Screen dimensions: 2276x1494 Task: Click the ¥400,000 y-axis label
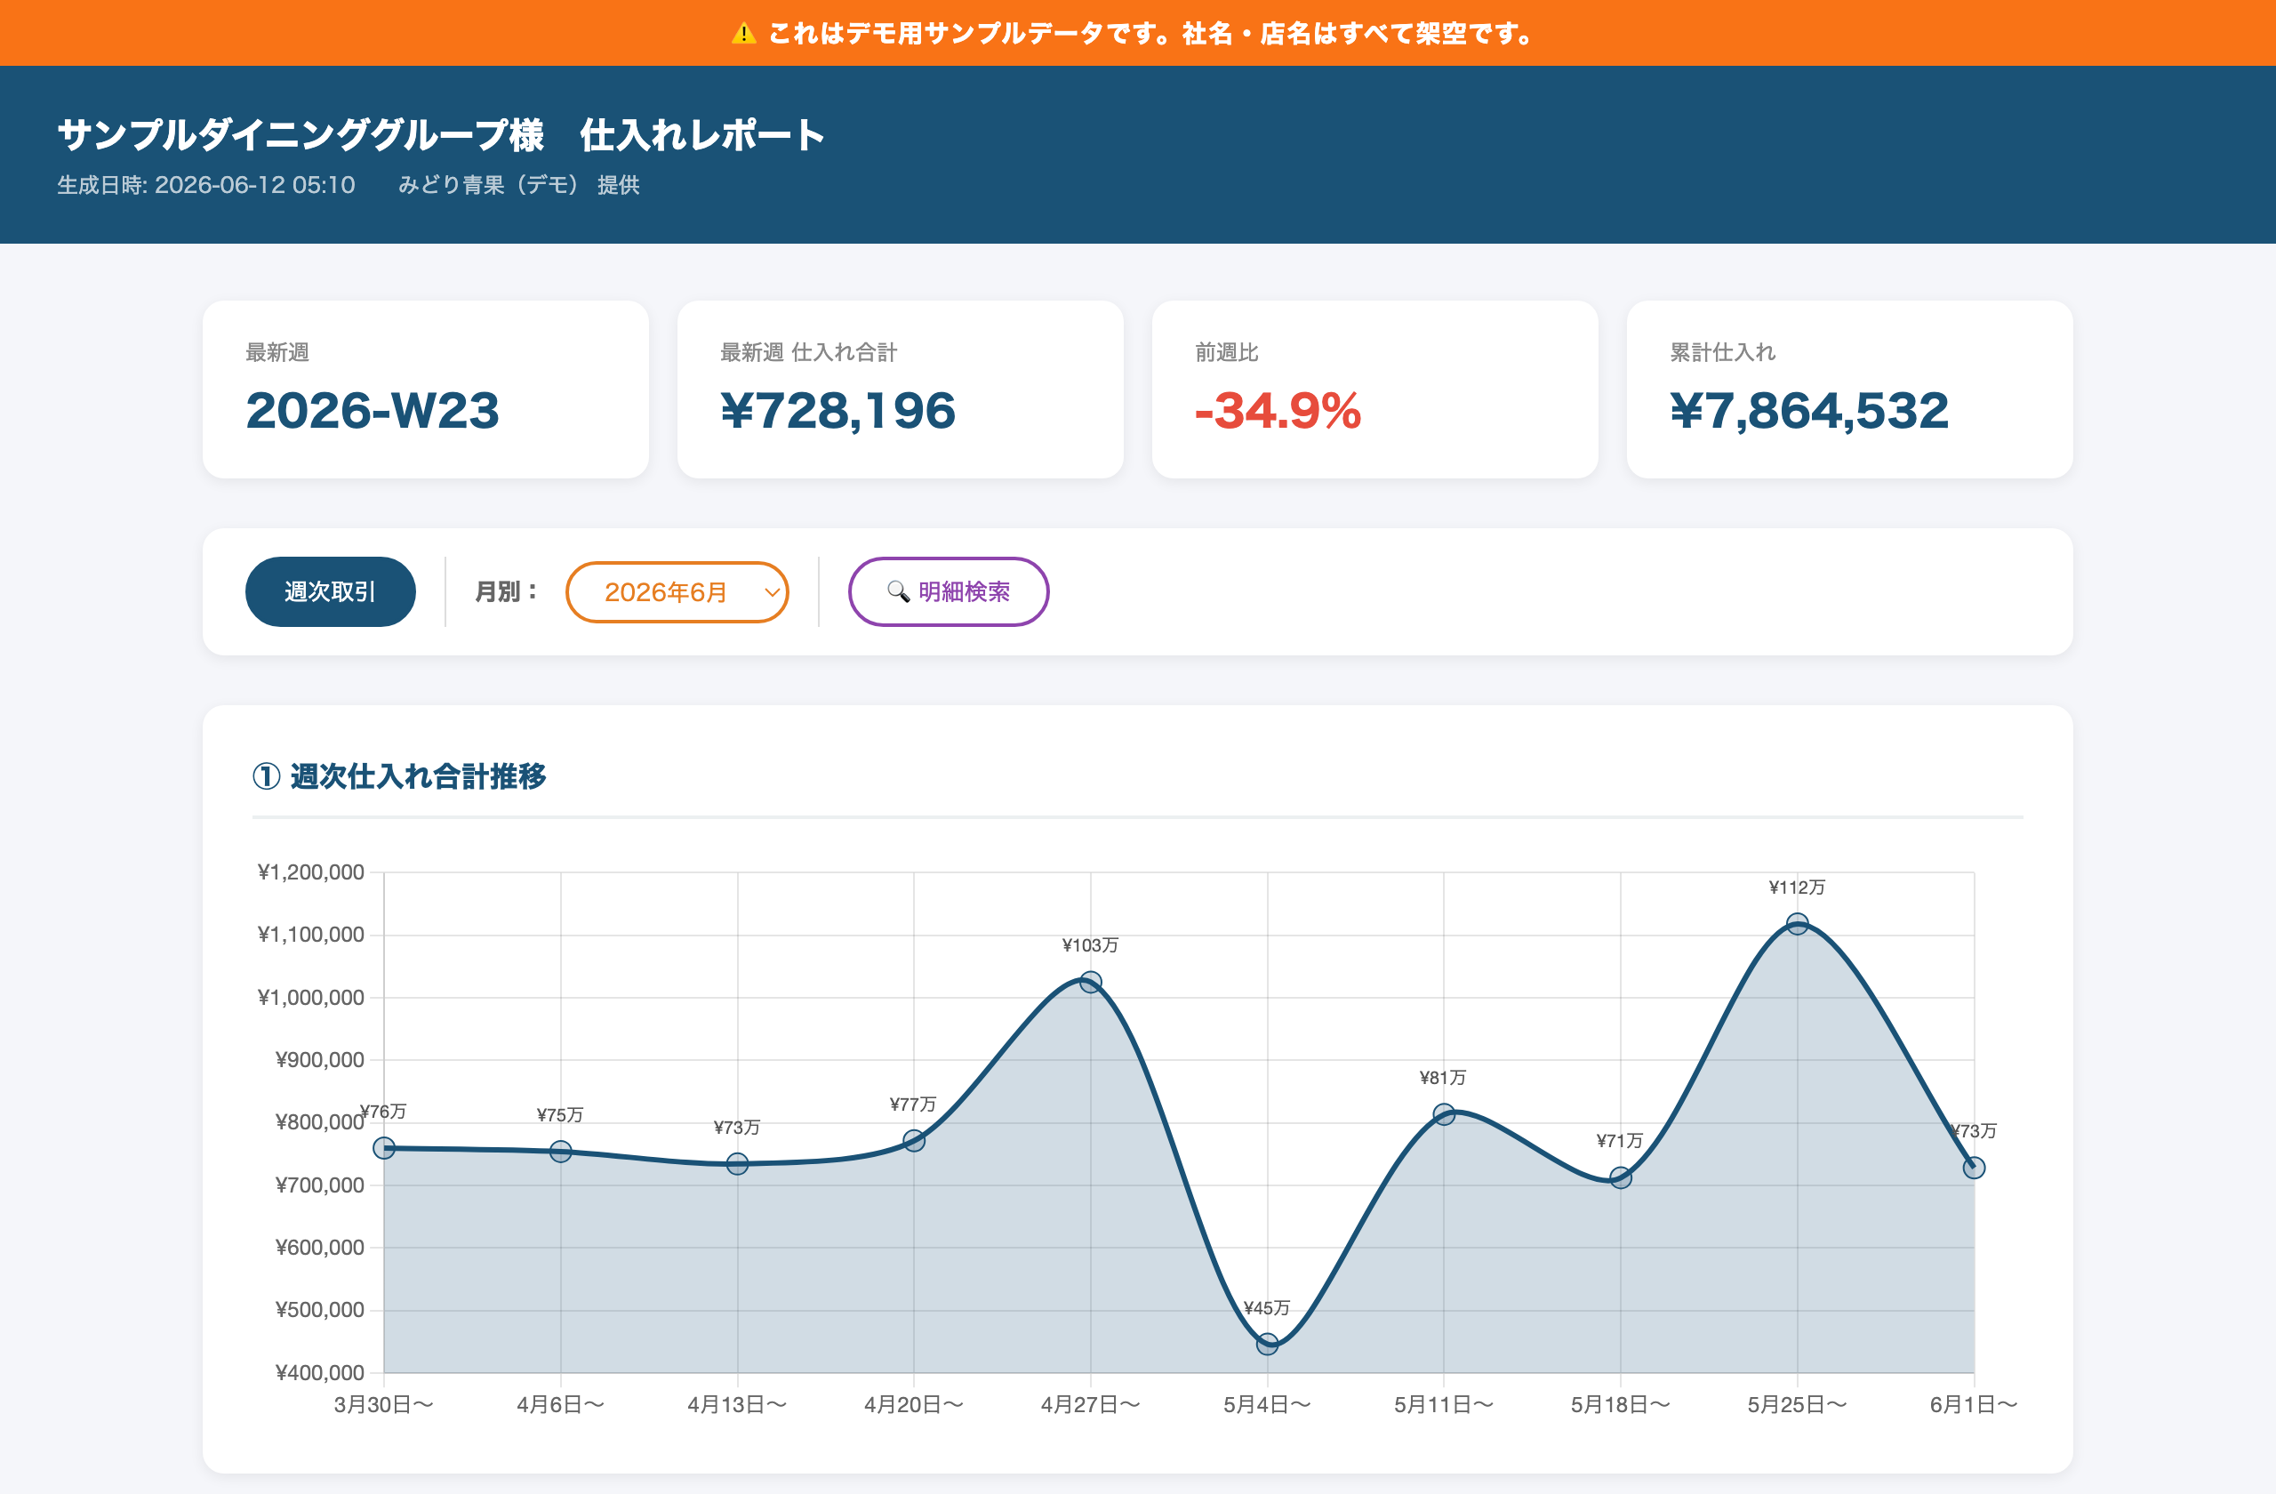pos(319,1372)
